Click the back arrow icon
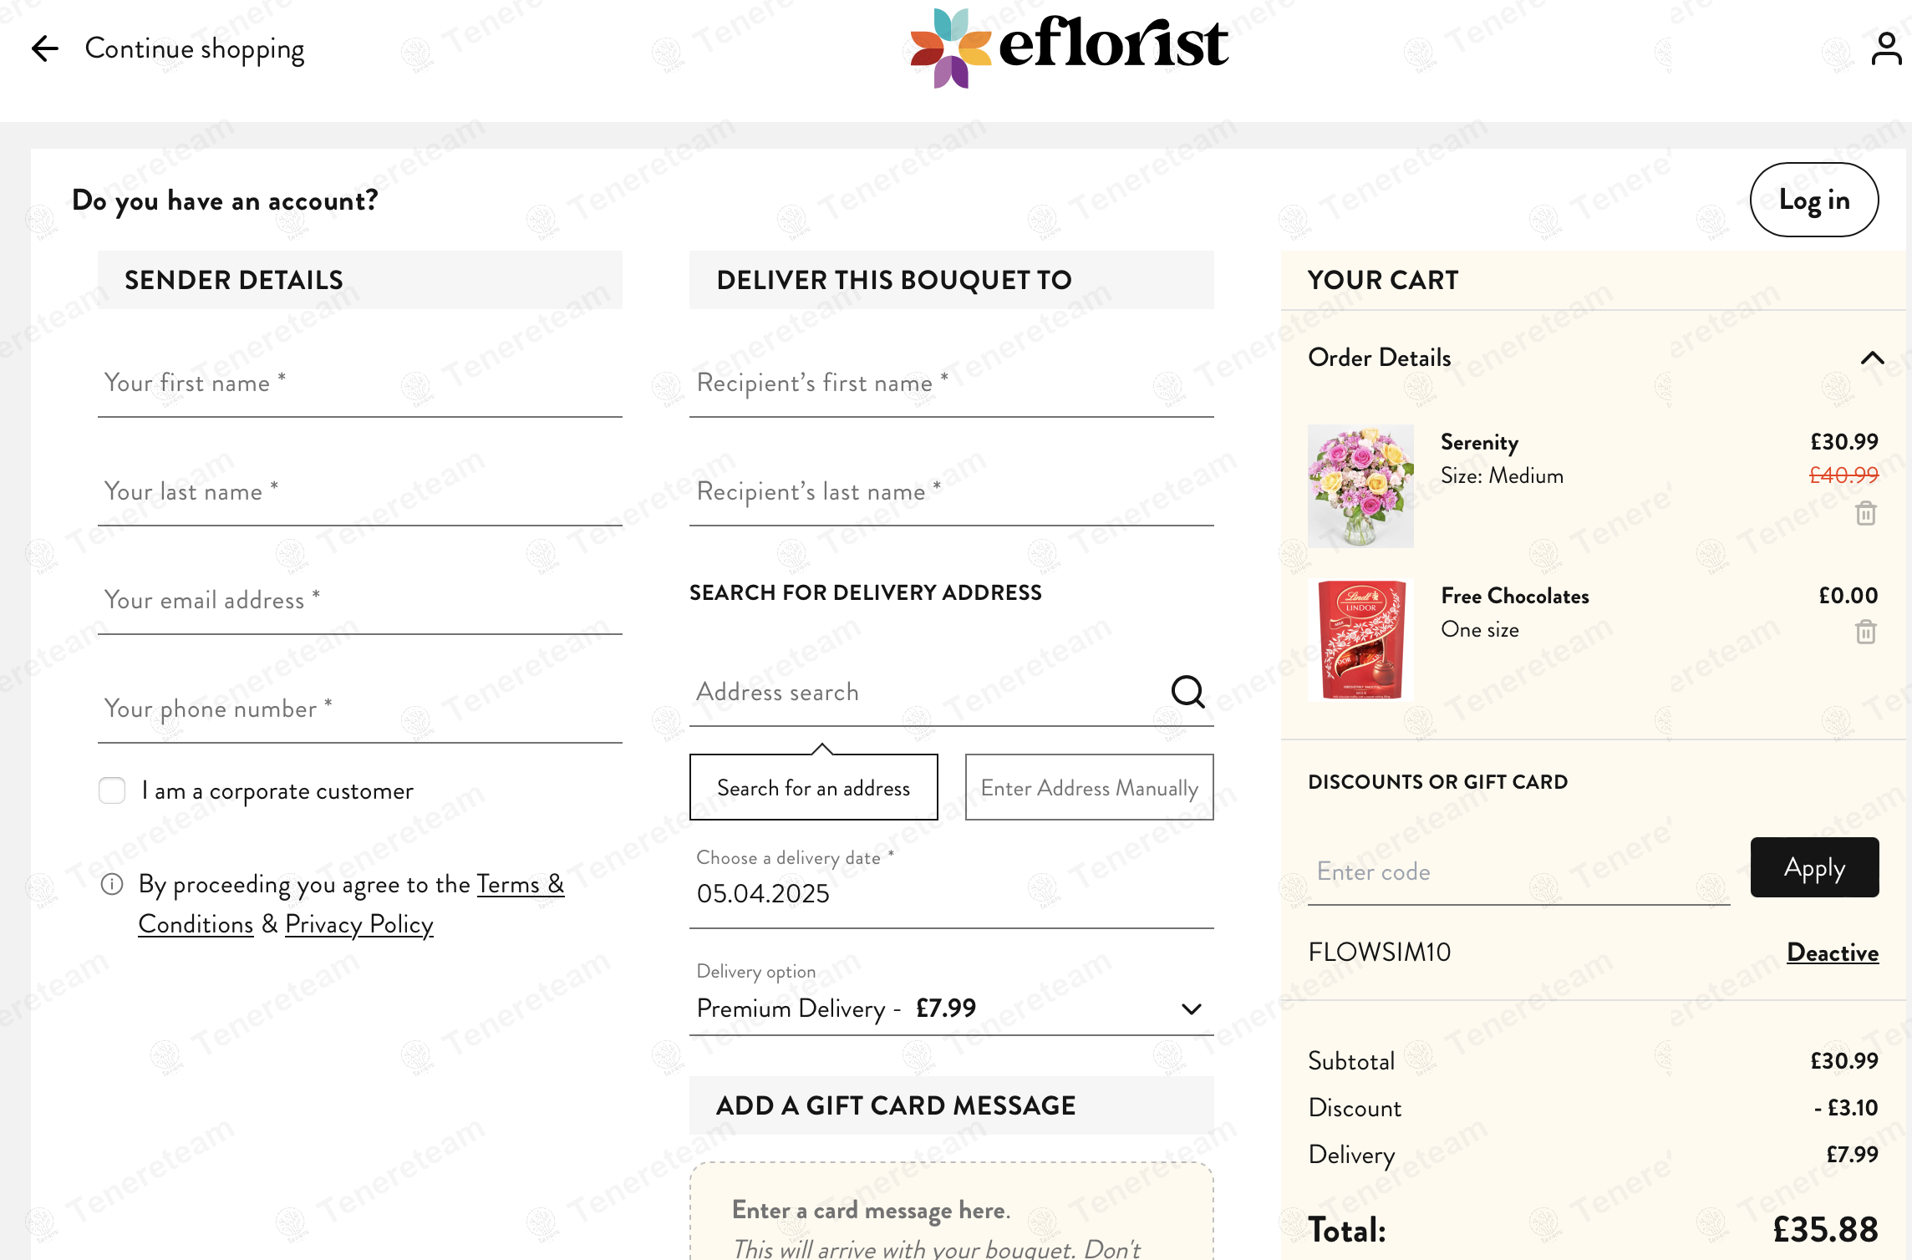The width and height of the screenshot is (1912, 1260). 45,48
